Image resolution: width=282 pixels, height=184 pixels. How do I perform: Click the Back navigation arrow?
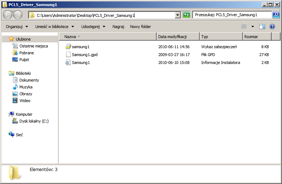coord(8,15)
